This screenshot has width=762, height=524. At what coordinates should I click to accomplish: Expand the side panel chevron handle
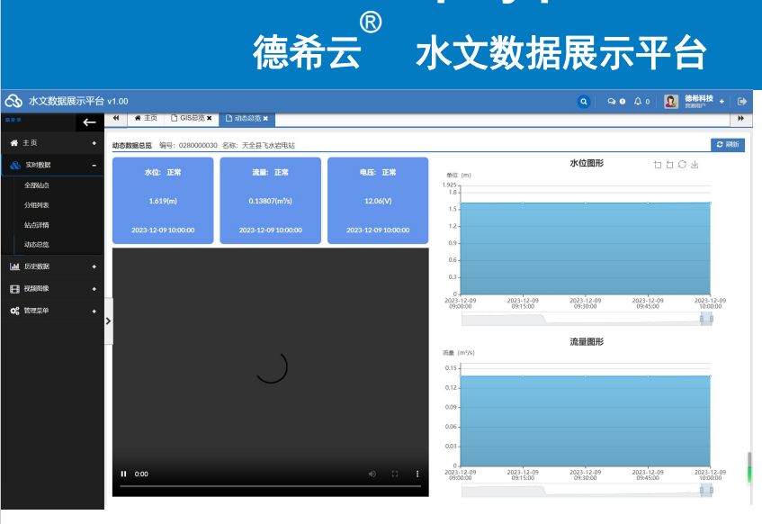[108, 321]
